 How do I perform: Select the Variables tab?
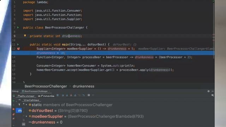[31, 100]
